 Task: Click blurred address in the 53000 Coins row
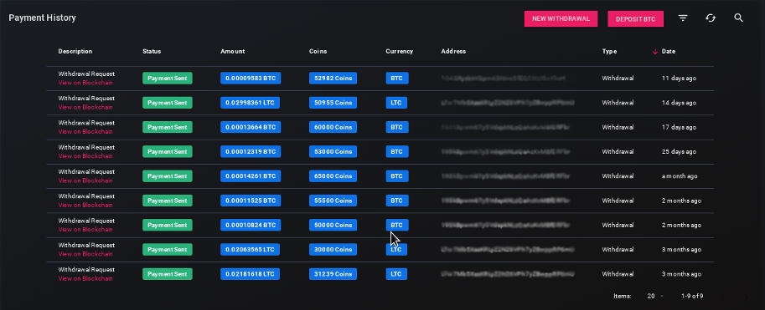505,152
